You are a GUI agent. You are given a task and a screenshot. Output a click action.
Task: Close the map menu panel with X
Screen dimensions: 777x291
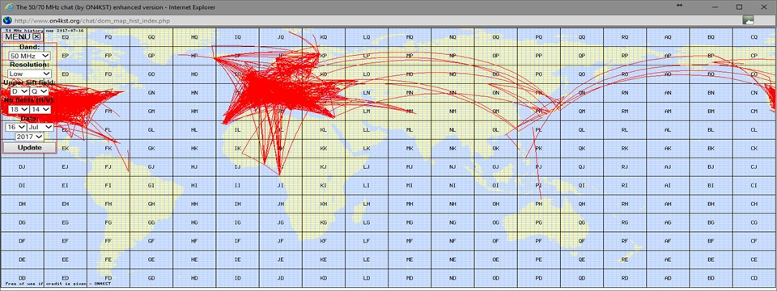tap(36, 36)
